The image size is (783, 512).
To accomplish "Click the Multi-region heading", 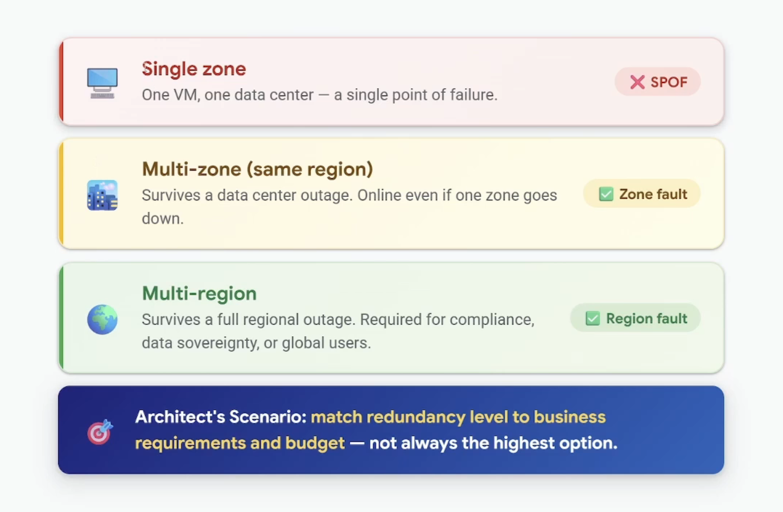I will [199, 294].
